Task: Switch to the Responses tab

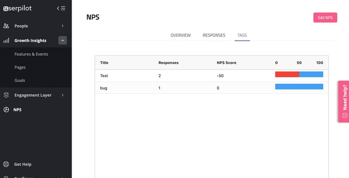Action: pos(214,35)
